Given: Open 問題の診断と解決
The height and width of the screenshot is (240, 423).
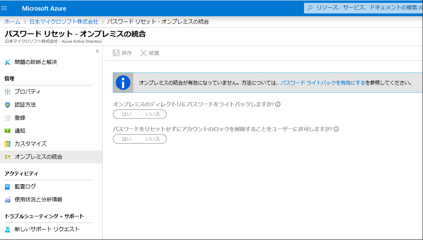Looking at the screenshot, I should point(35,62).
